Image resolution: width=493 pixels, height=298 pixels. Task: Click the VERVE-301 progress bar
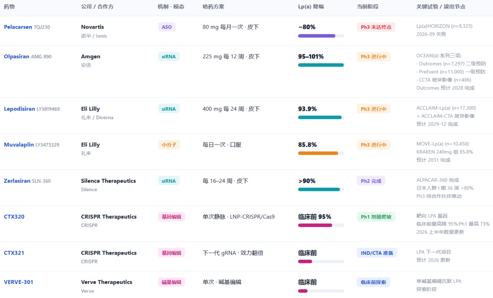coord(321,291)
